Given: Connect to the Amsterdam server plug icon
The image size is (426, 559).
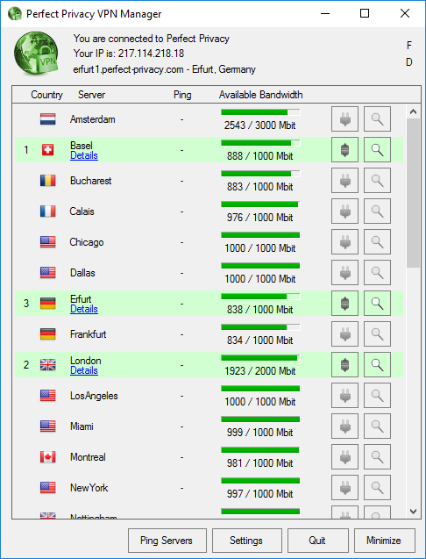Looking at the screenshot, I should coord(344,119).
